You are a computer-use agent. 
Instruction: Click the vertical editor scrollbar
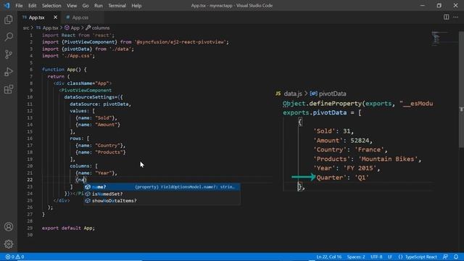(461, 88)
